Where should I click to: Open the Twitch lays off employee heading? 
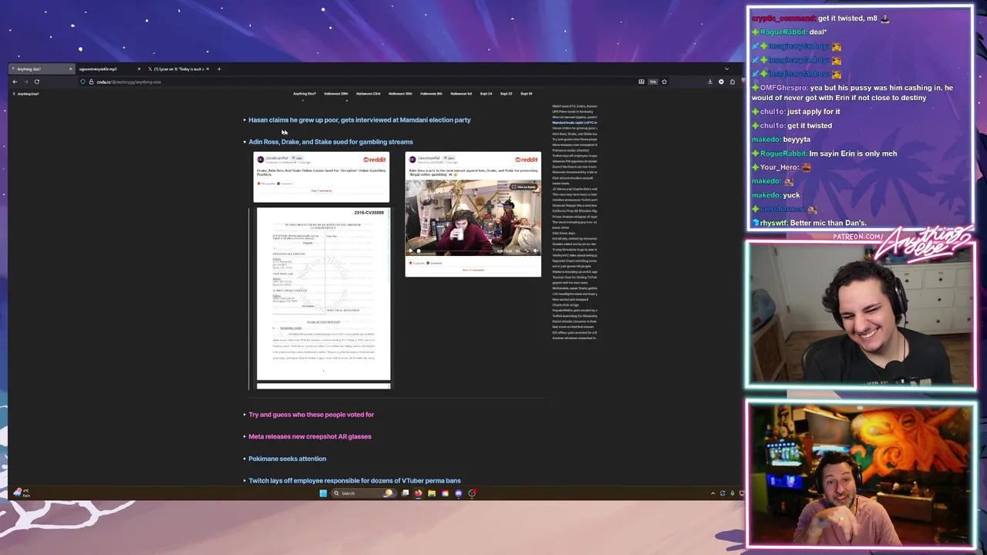point(355,480)
